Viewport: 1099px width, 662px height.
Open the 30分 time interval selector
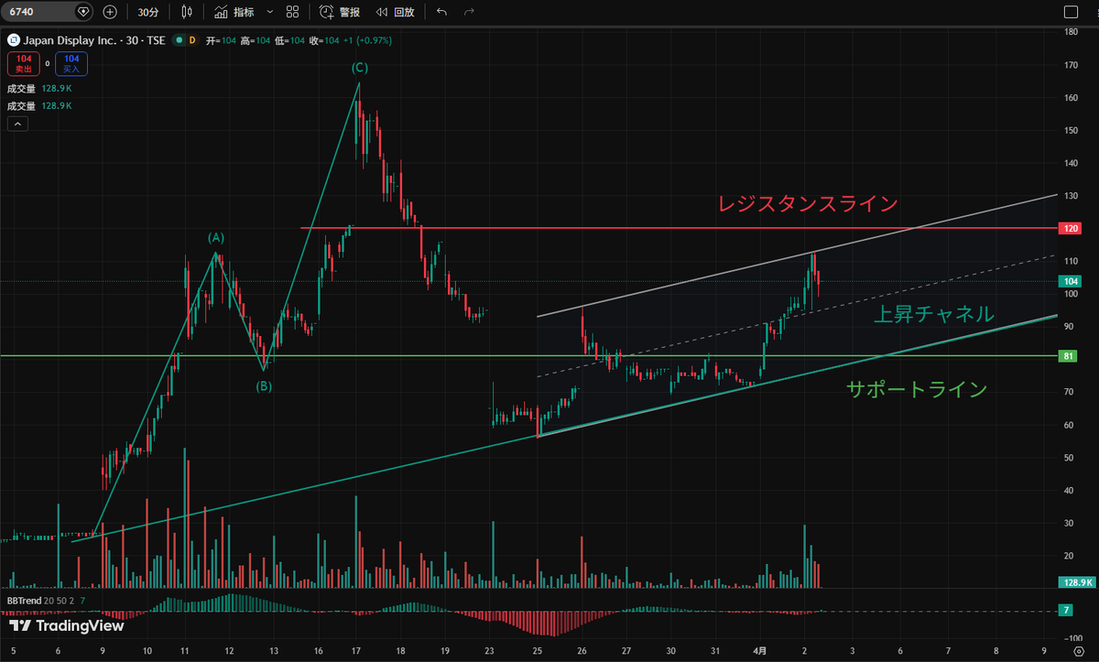(x=147, y=12)
